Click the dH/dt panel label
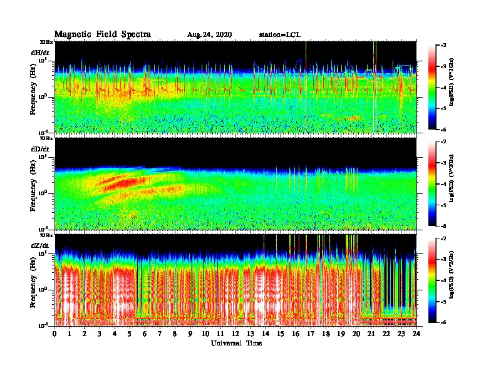Screen dimensions: 496x383 [x=40, y=53]
